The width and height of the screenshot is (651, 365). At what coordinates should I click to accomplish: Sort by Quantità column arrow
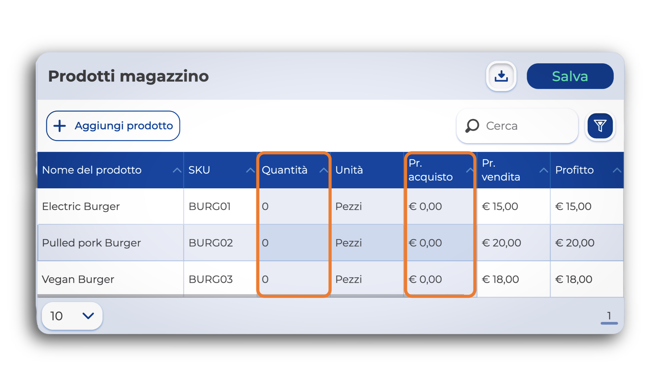click(323, 170)
